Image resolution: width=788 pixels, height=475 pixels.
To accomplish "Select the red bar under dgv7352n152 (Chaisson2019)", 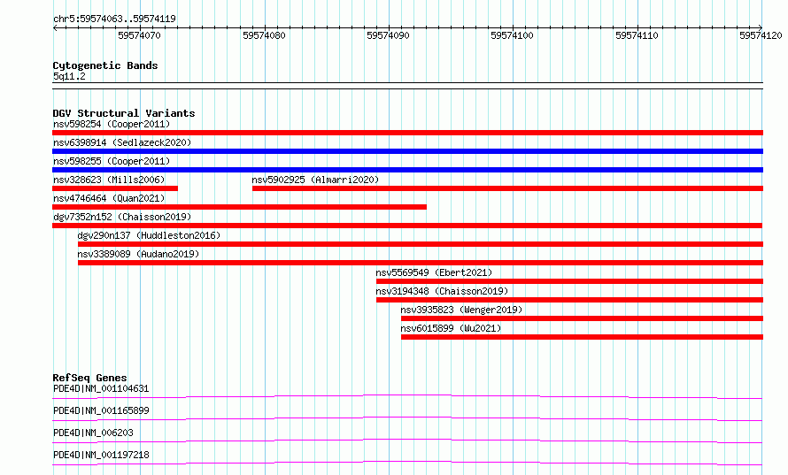I will tap(407, 226).
